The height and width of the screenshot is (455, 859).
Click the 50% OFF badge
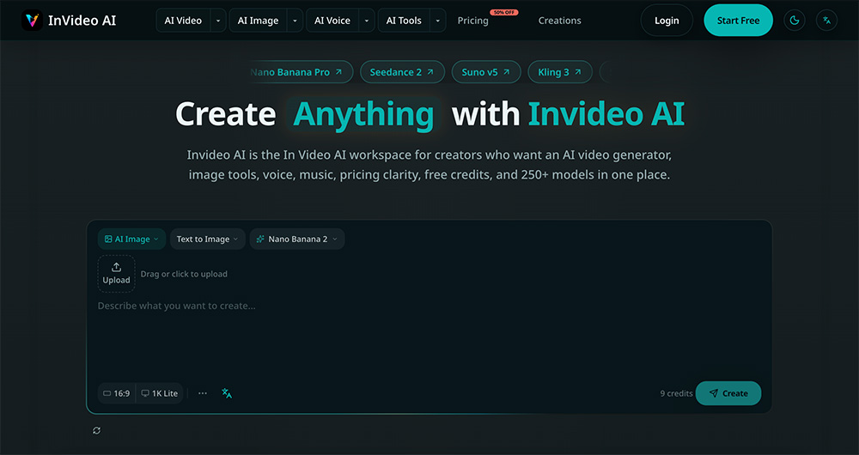click(504, 12)
